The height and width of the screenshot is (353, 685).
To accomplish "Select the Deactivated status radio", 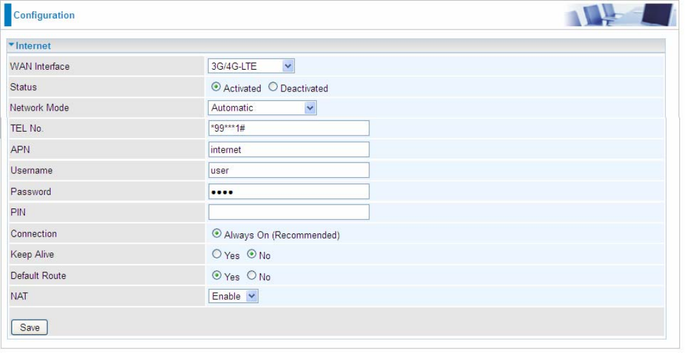I will point(273,87).
